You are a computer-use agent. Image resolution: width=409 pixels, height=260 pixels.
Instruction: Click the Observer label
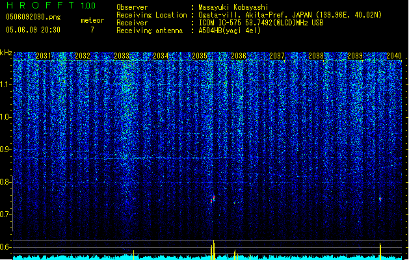(x=132, y=7)
